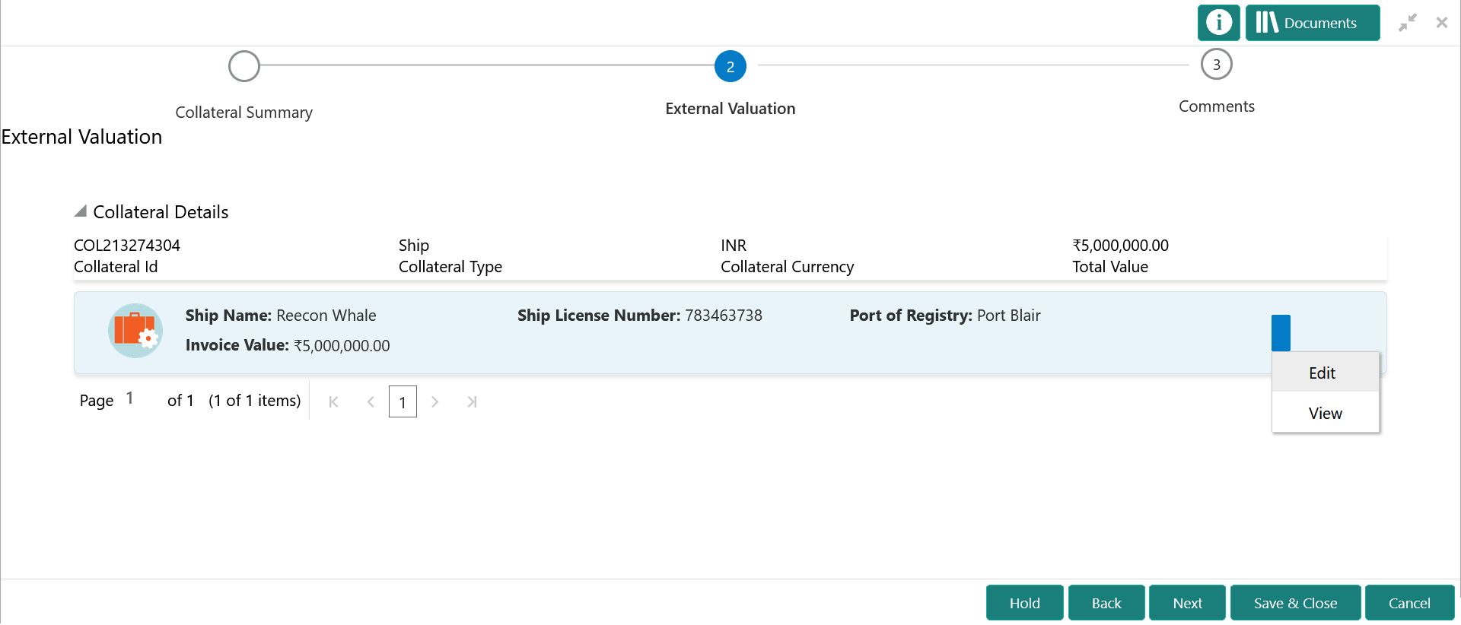
Task: Click the Comments step label
Action: 1217,106
